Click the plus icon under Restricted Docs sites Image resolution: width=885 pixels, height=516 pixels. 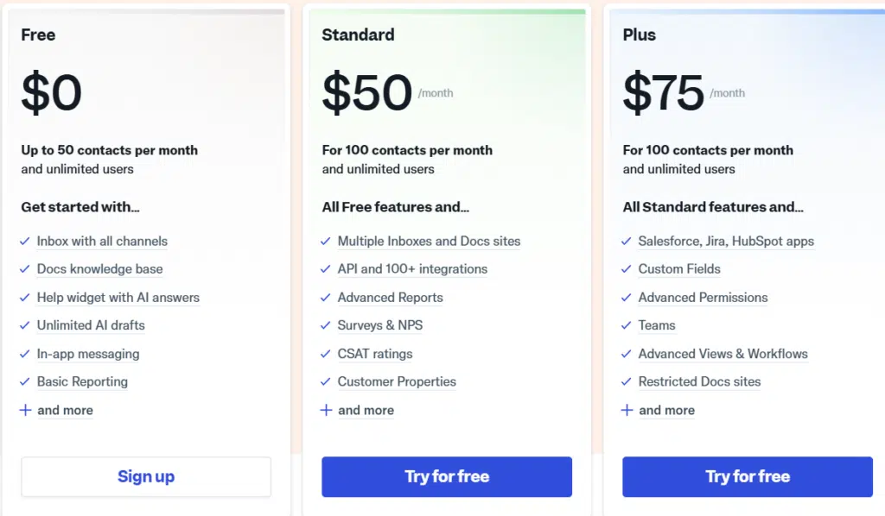(x=627, y=410)
